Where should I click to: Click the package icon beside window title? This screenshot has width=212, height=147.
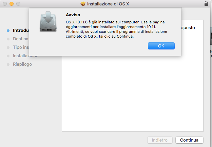coord(83,4)
